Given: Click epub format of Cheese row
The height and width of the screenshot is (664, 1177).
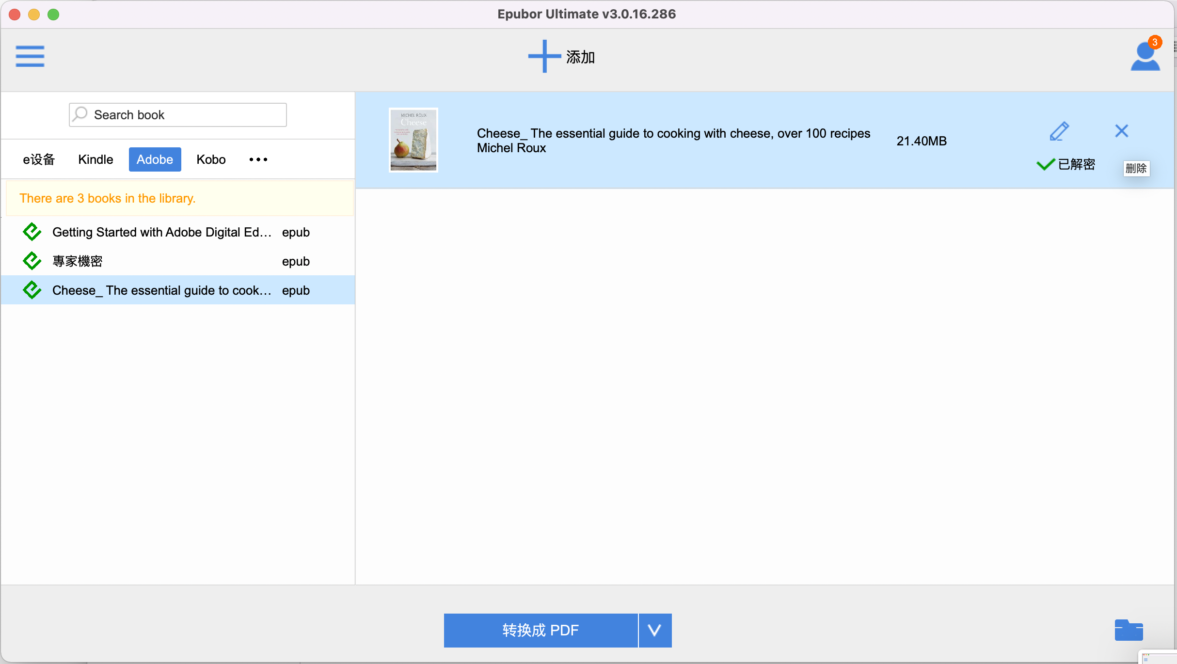Looking at the screenshot, I should click(296, 290).
